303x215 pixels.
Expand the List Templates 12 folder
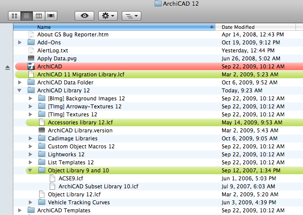[30, 163]
